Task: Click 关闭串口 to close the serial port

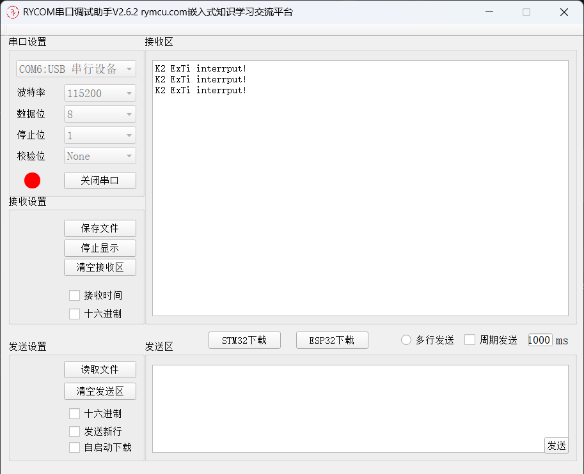Action: [100, 180]
